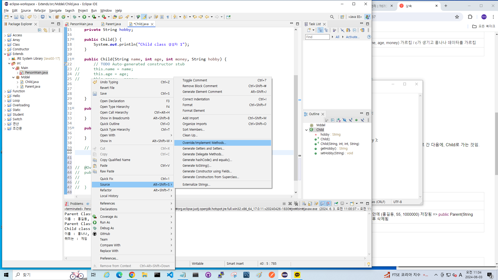Image resolution: width=498 pixels, height=280 pixels.
Task: Click the Find field in Task List
Action: [317, 37]
